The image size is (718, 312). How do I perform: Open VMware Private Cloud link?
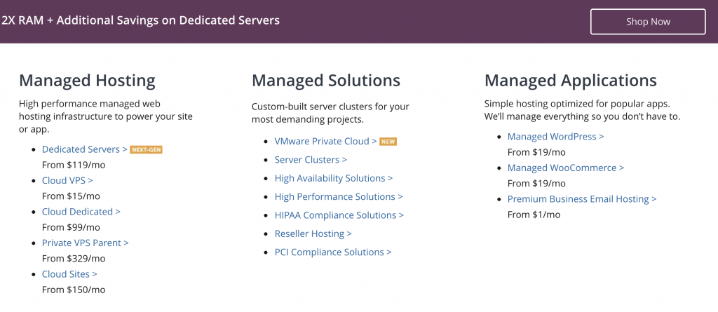(x=325, y=141)
